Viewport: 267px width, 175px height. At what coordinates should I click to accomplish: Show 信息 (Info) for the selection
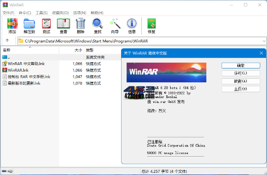pyautogui.click(x=132, y=26)
